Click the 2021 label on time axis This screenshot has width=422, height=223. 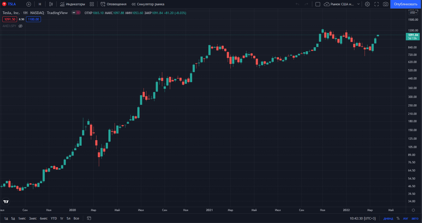coord(209,210)
